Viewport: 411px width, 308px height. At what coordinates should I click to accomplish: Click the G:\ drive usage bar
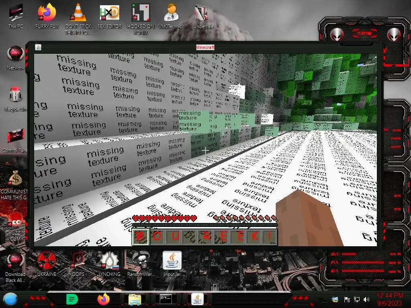(x=363, y=271)
